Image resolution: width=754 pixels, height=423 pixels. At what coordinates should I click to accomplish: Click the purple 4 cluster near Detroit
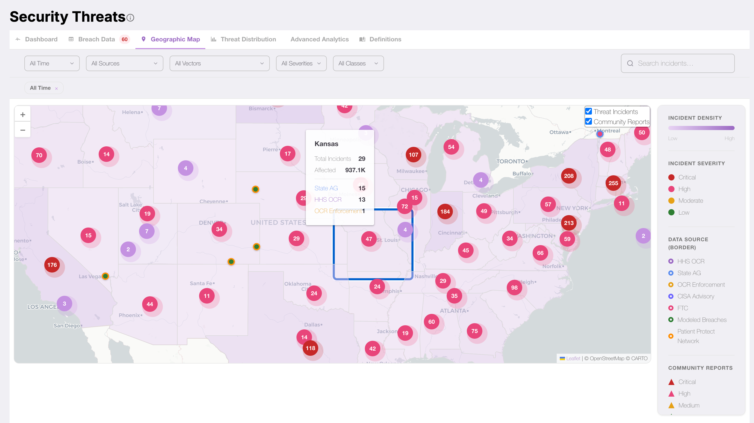click(480, 180)
